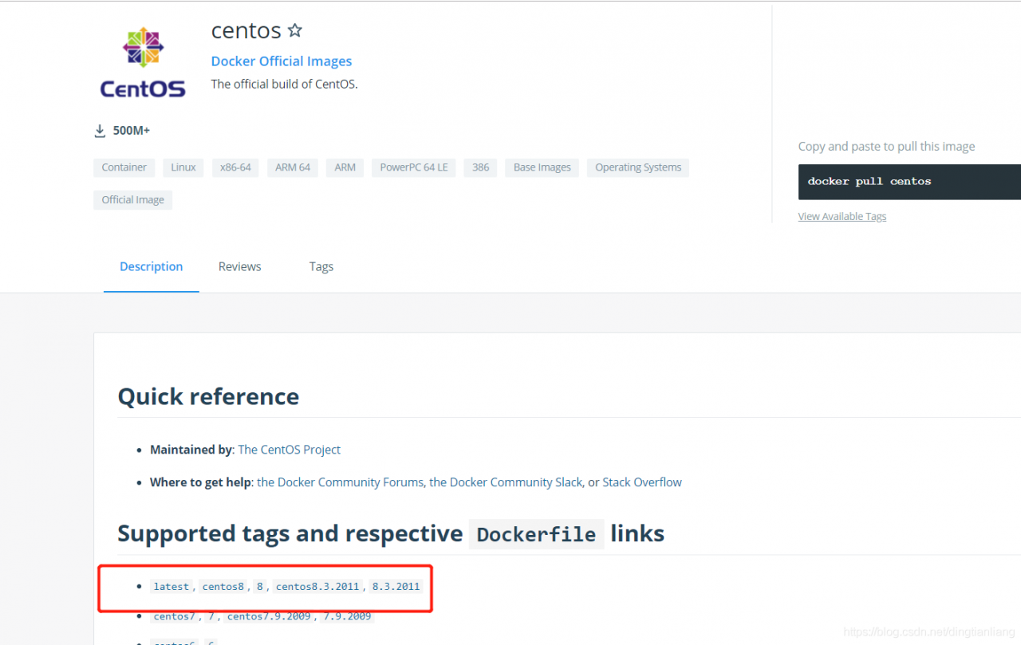The width and height of the screenshot is (1021, 645).
Task: Select the Operating Systems category chip
Action: [638, 167]
